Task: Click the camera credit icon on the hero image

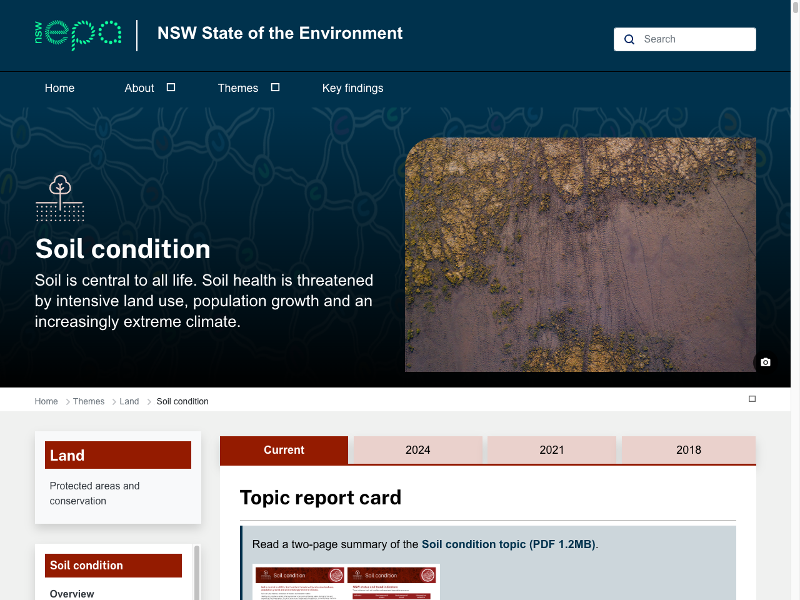Action: click(x=766, y=362)
